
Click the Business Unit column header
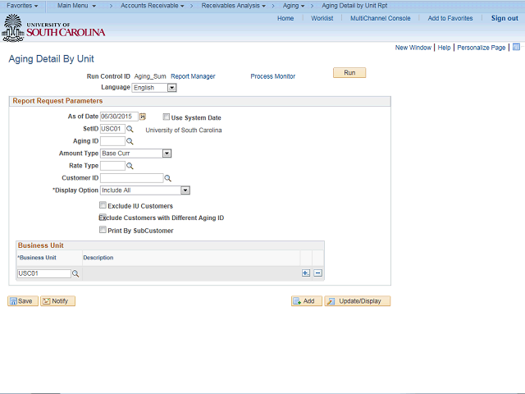(37, 258)
